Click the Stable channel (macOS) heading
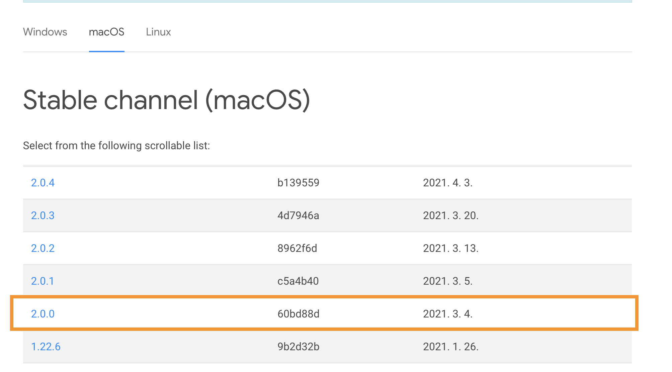The width and height of the screenshot is (672, 372). 167,100
